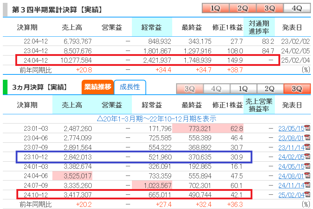The image size is (313, 209).
Task: Select sales value 10,277,584
Action: pos(76,60)
